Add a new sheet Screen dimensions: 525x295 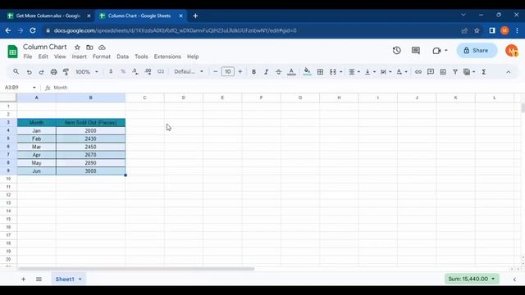click(x=23, y=279)
